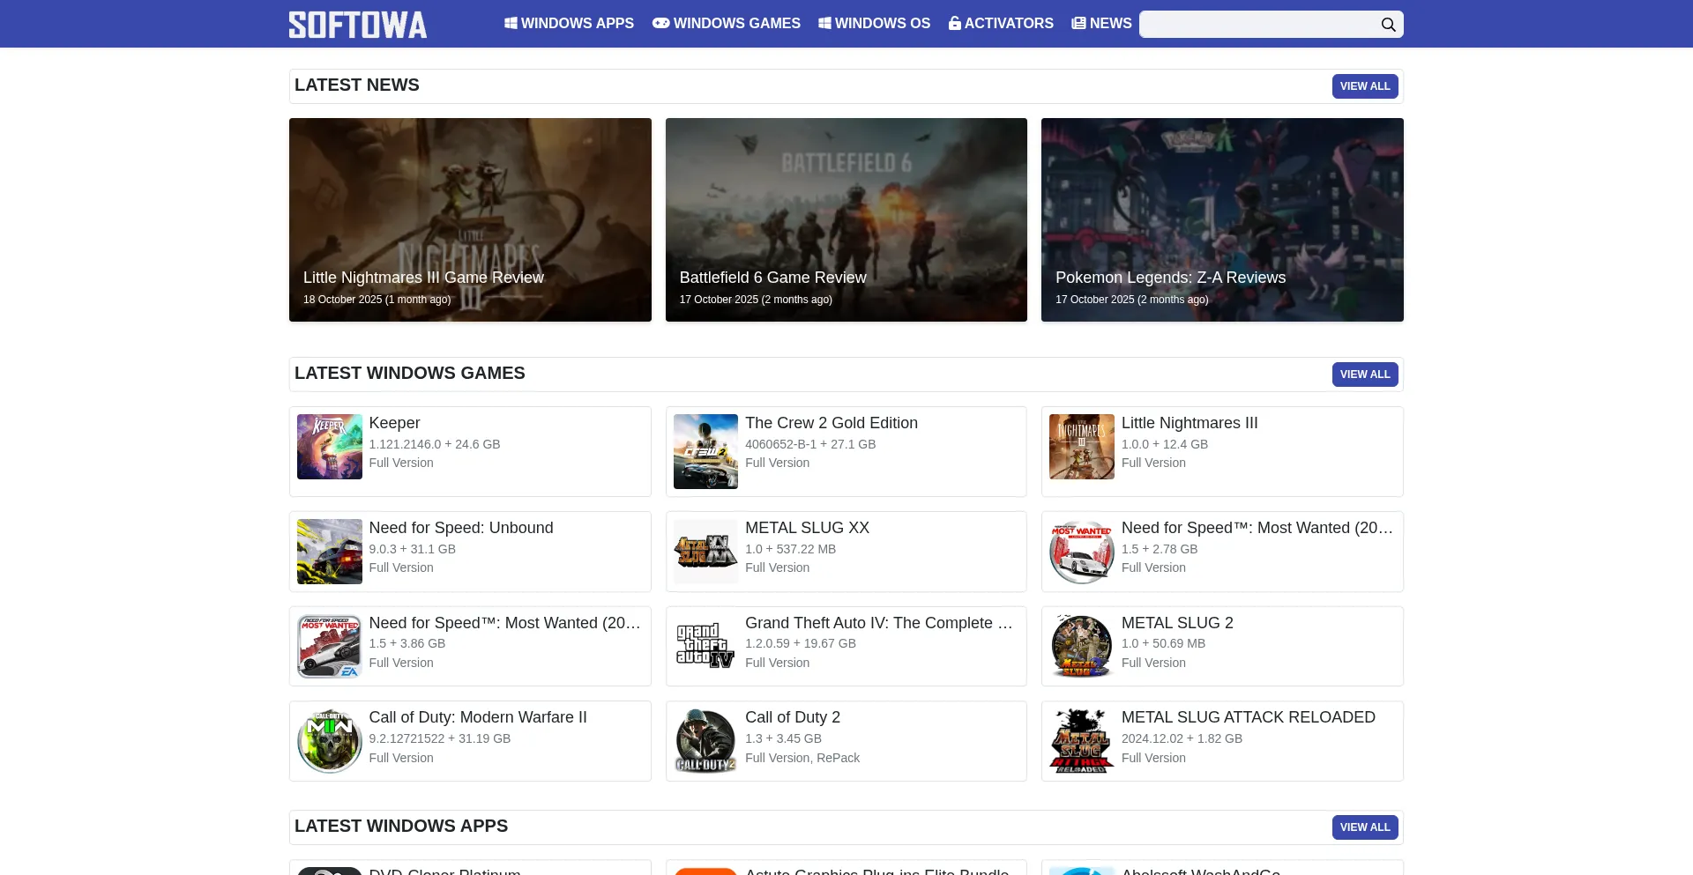1693x875 pixels.
Task: Open the Activators menu item
Action: [1001, 24]
